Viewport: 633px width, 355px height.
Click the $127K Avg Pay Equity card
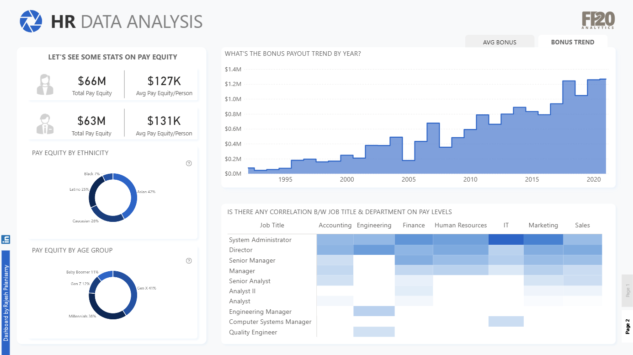[x=164, y=85]
